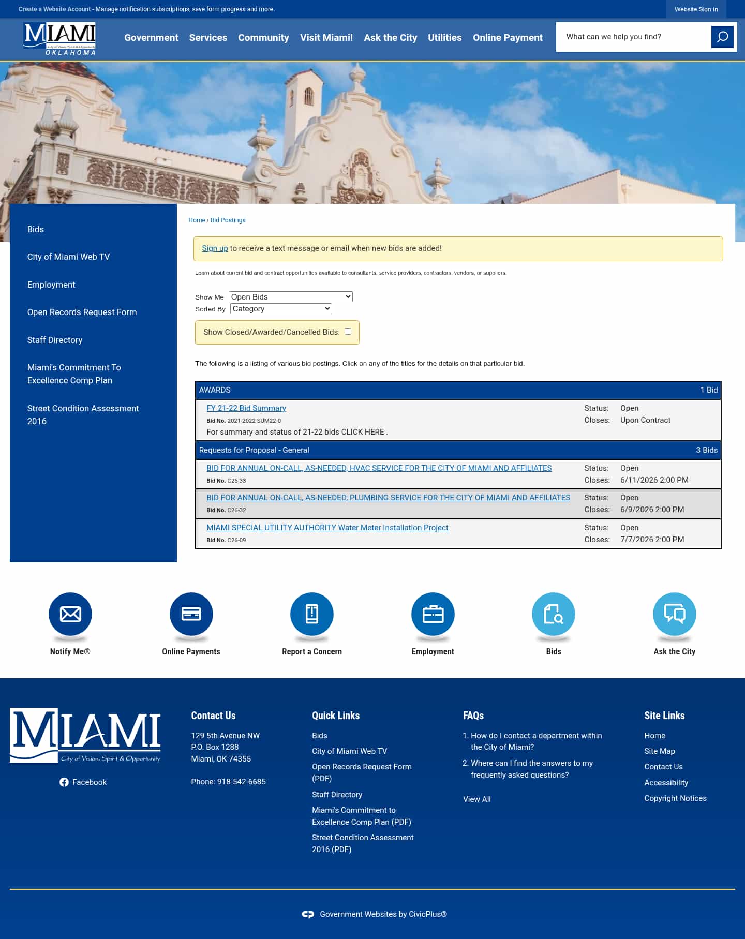Click Home under Site Links

[x=654, y=736]
